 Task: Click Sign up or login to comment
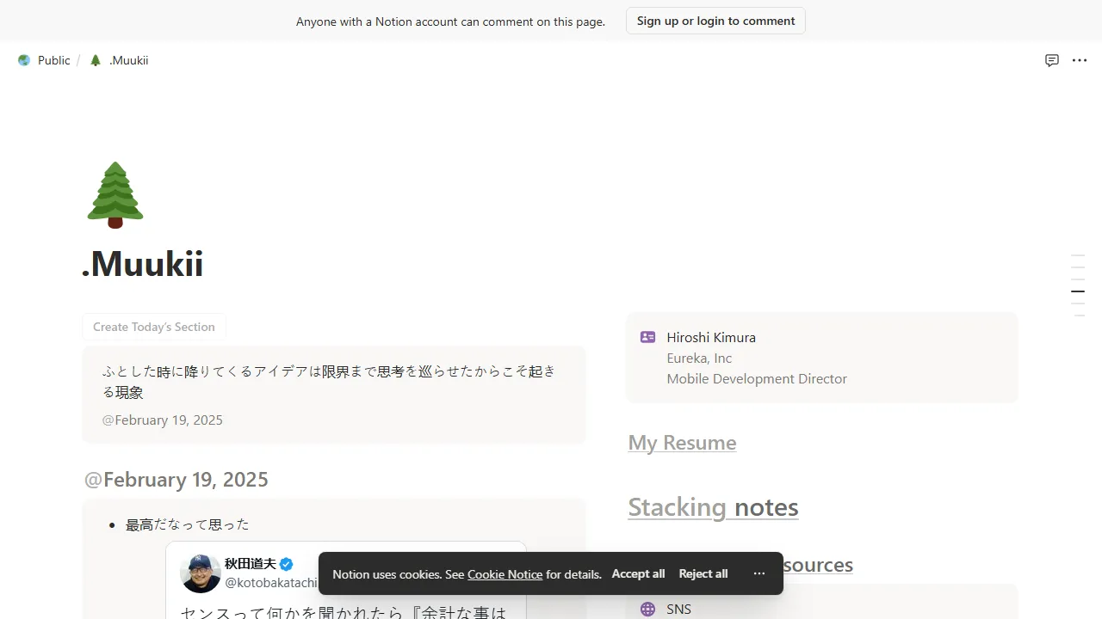point(715,21)
